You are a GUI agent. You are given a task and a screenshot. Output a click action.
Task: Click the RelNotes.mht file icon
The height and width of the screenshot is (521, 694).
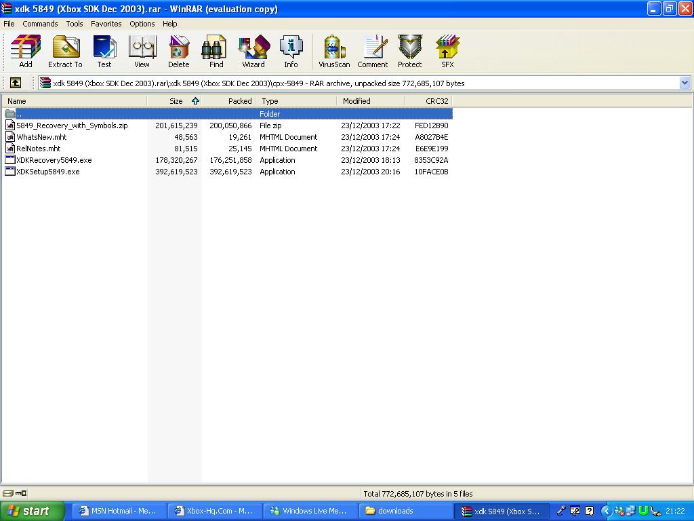click(9, 149)
